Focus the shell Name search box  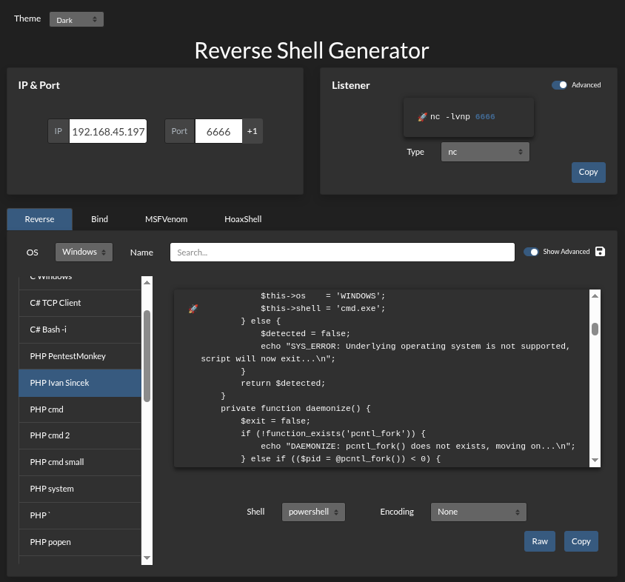[x=342, y=252]
